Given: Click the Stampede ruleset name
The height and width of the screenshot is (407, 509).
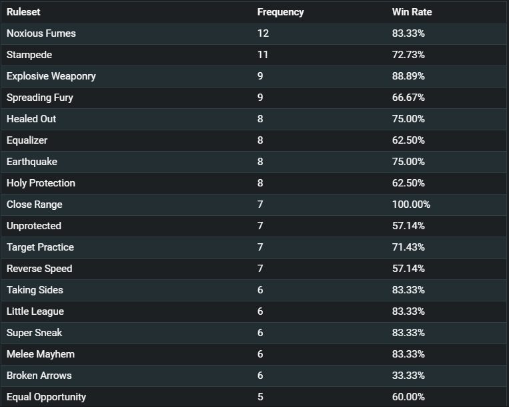Looking at the screenshot, I should pos(29,55).
